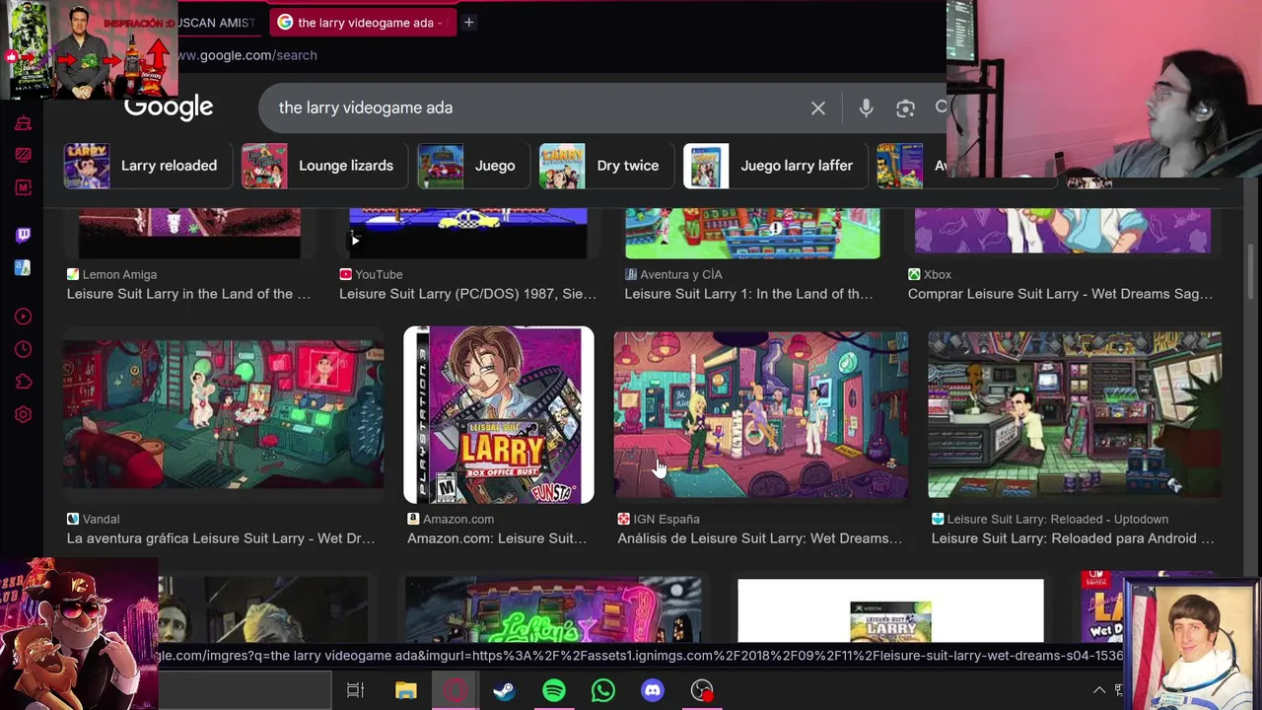Switch to the 'the larry videogame ada' tab
The width and height of the screenshot is (1262, 710).
coord(361,22)
